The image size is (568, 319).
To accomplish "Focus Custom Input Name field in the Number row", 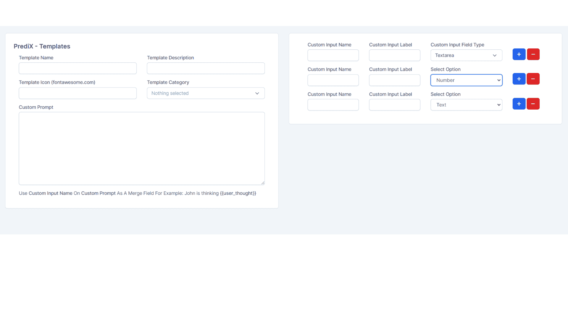I will coord(333,80).
